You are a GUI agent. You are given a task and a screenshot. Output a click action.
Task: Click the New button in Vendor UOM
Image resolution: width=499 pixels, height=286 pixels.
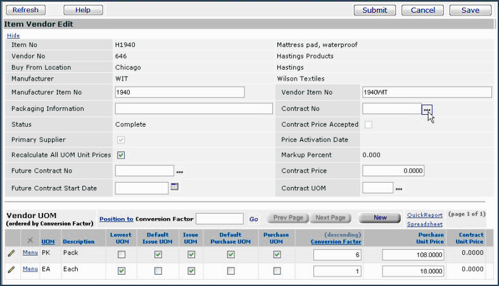pyautogui.click(x=380, y=218)
